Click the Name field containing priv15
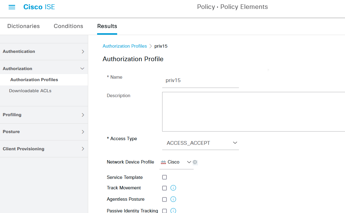 (200, 81)
